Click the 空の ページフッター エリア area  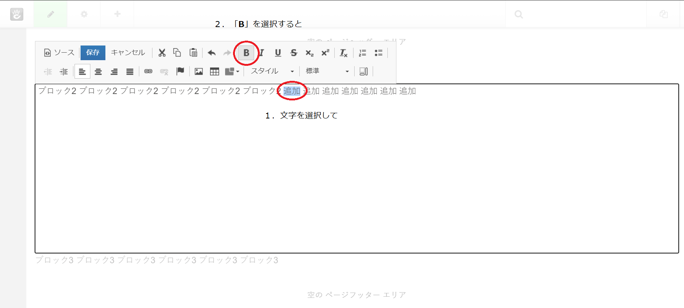[x=356, y=295]
